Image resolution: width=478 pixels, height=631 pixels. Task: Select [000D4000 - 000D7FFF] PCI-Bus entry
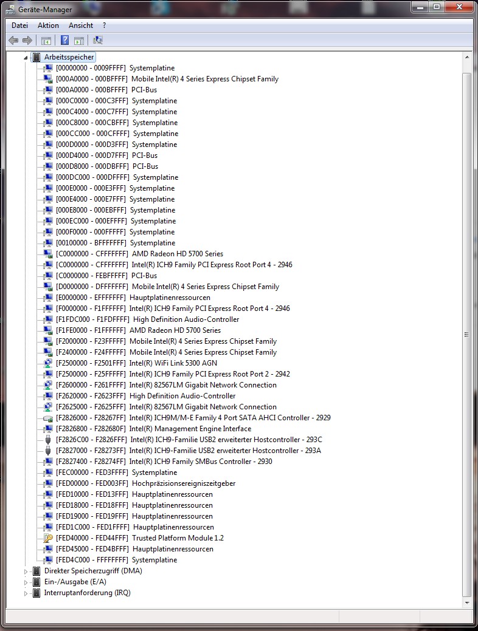[107, 155]
